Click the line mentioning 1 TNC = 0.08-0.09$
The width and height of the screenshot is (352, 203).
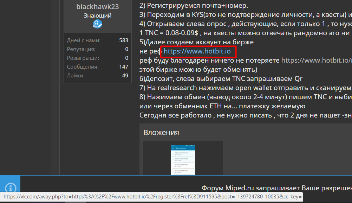click(x=246, y=33)
